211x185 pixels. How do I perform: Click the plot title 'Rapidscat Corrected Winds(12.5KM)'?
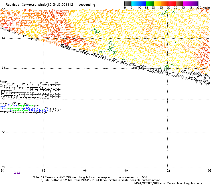[33, 5]
